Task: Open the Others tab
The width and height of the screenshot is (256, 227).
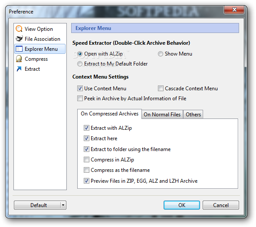Action: pos(193,115)
